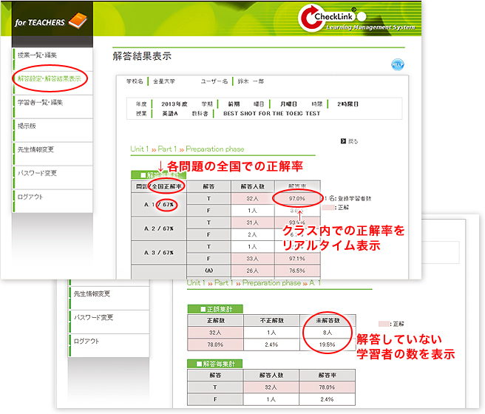
Task: Click the 2013年度 year value
Action: point(174,104)
